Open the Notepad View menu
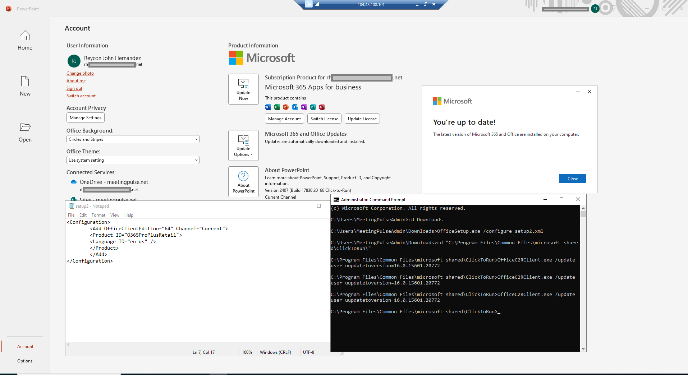 [x=115, y=215]
